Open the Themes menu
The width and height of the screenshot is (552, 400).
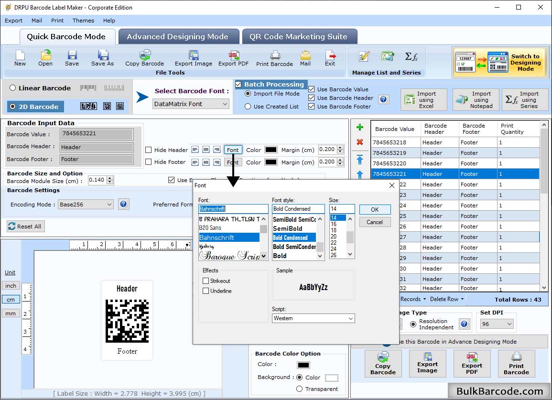coord(83,21)
